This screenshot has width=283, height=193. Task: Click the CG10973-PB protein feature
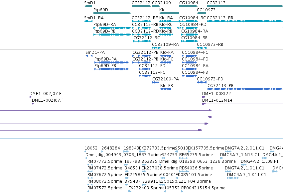click(x=202, y=82)
